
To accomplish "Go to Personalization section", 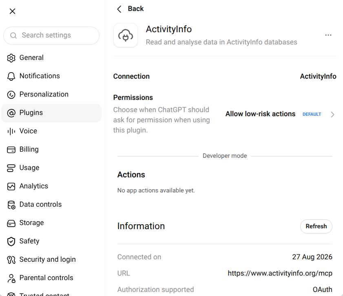I will point(51,95).
